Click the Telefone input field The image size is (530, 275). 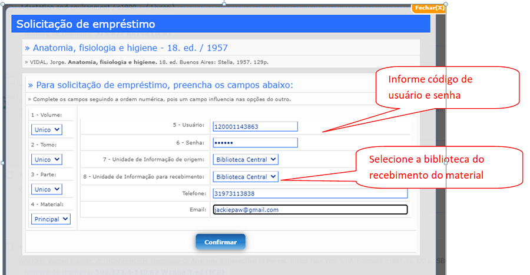click(x=310, y=193)
